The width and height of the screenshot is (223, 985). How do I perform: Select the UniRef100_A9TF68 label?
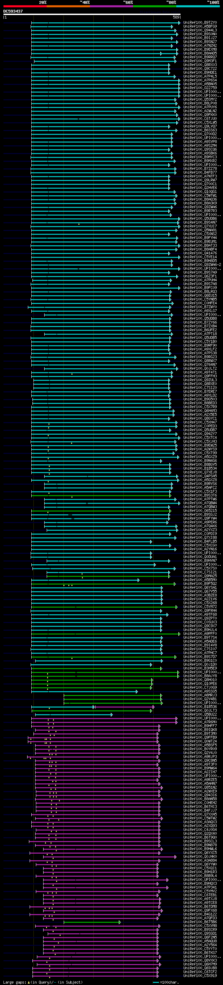(200, 615)
